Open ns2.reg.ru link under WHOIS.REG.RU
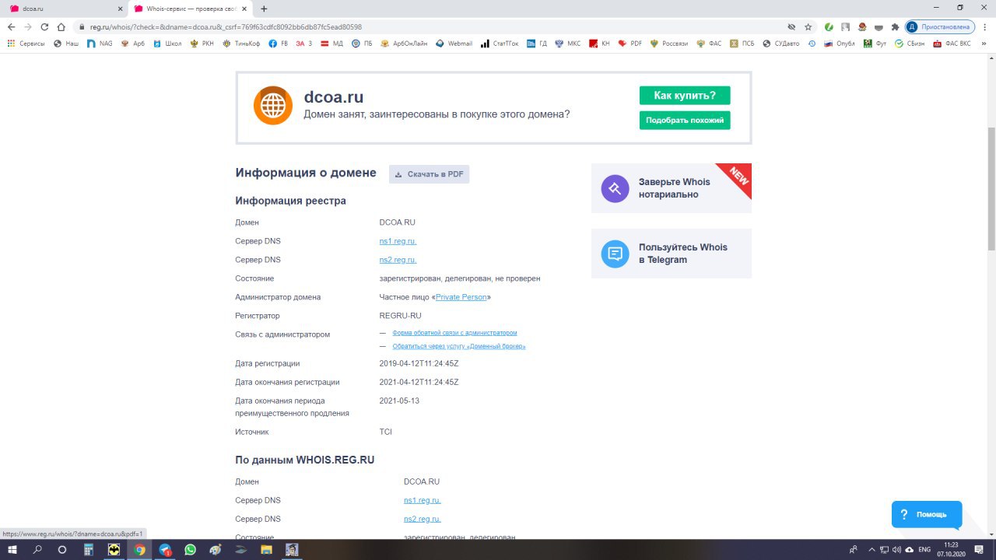Viewport: 996px width, 560px height. click(423, 519)
